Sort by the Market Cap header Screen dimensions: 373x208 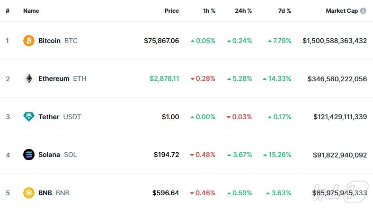click(341, 10)
